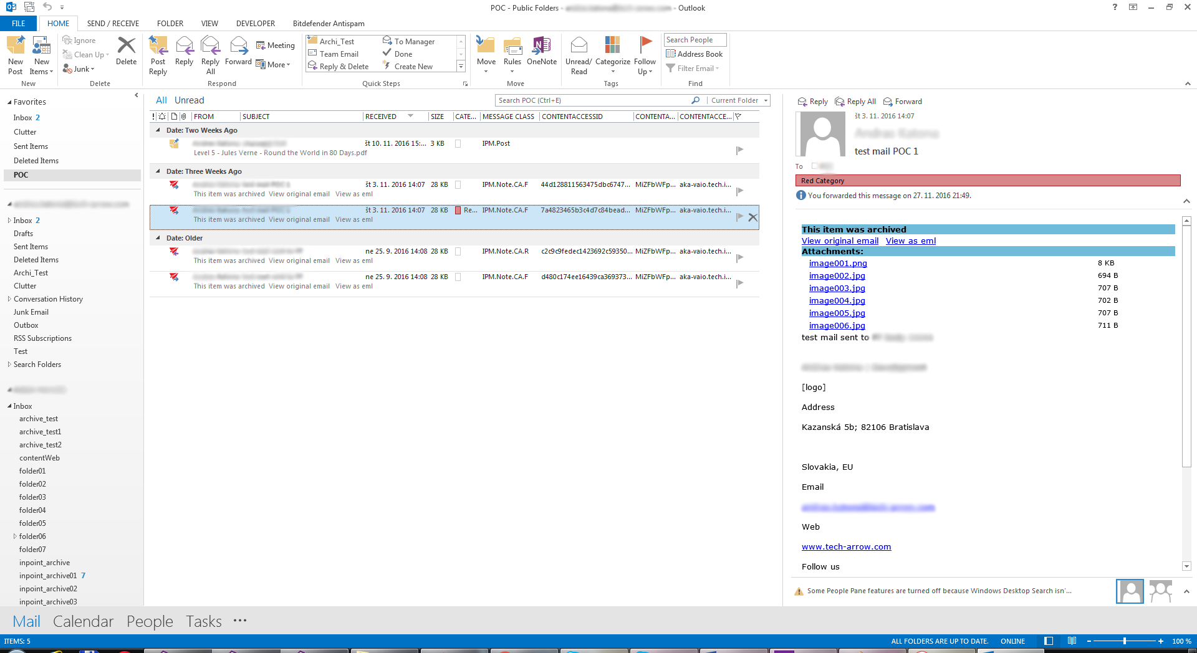Expand the folder06 tree node
Screen dimensions: 1197x653
click(15, 536)
